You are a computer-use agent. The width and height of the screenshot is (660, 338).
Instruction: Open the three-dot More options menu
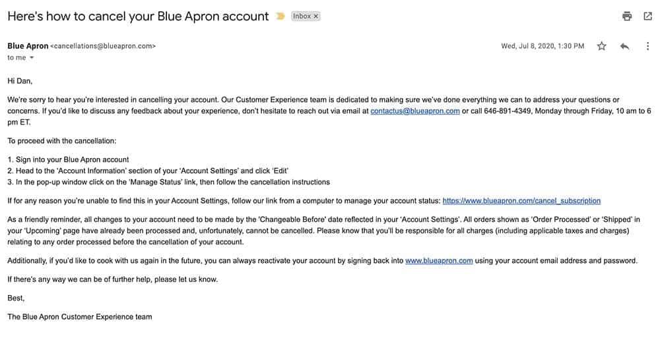pyautogui.click(x=648, y=46)
